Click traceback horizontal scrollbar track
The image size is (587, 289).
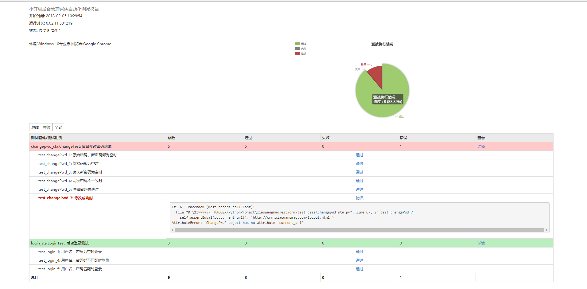359,230
